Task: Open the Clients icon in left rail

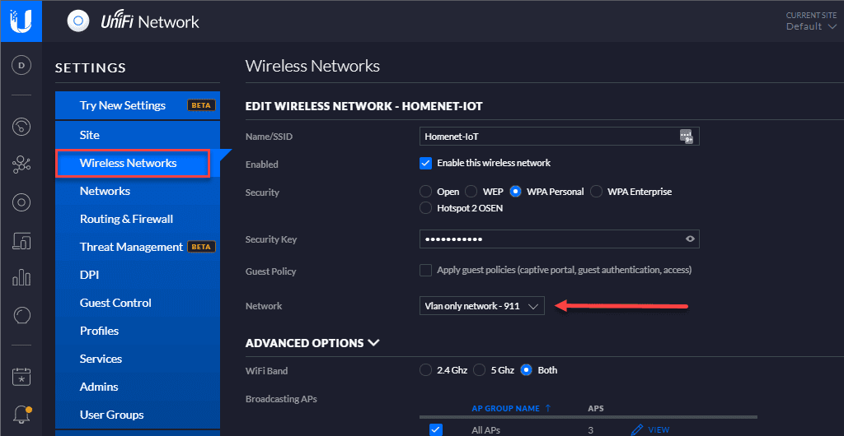Action: pyautogui.click(x=21, y=240)
